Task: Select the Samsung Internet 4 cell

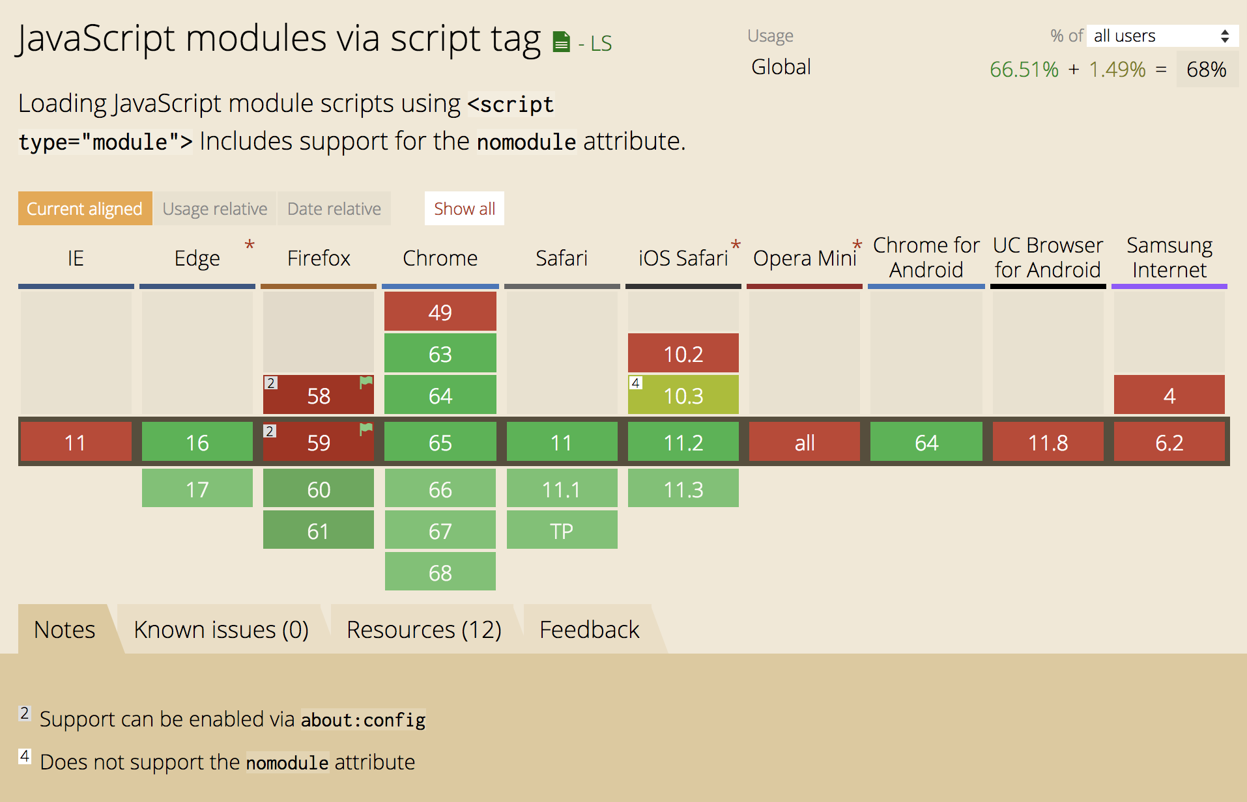Action: (1169, 394)
